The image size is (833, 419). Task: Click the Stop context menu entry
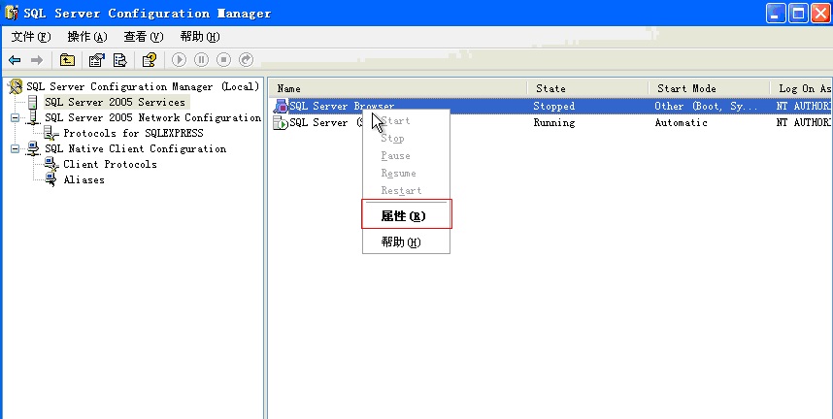(407, 139)
